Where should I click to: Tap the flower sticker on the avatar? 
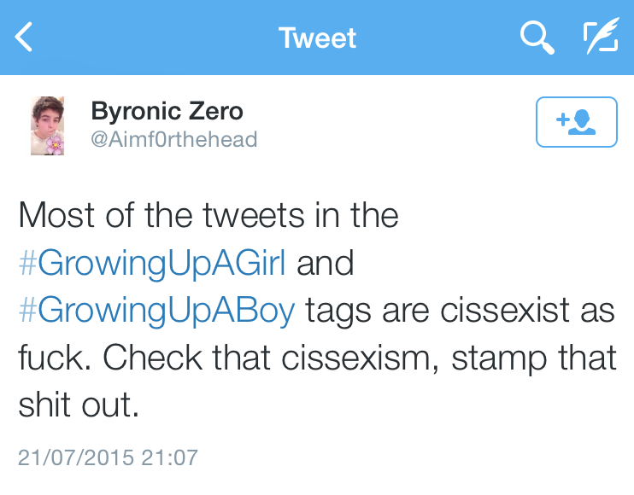pyautogui.click(x=55, y=145)
